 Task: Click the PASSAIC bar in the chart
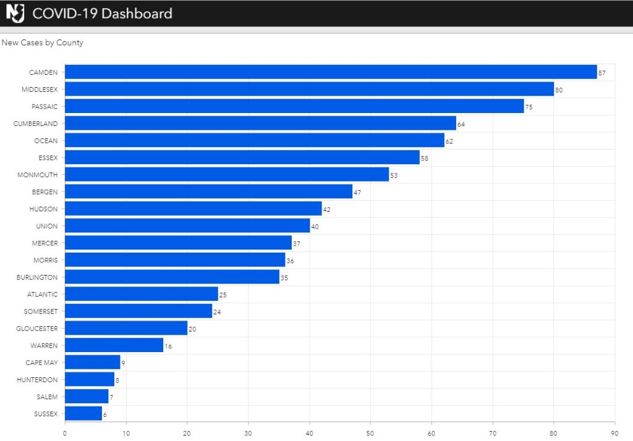click(294, 106)
